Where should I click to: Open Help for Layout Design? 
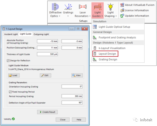coord(79,119)
